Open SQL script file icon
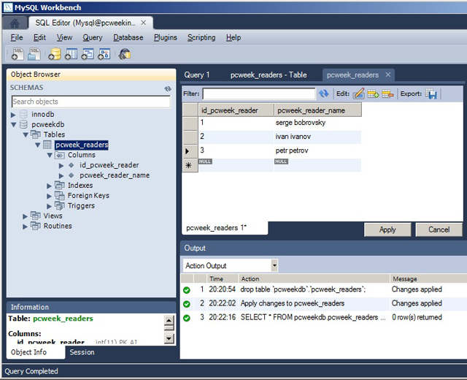 [34, 54]
